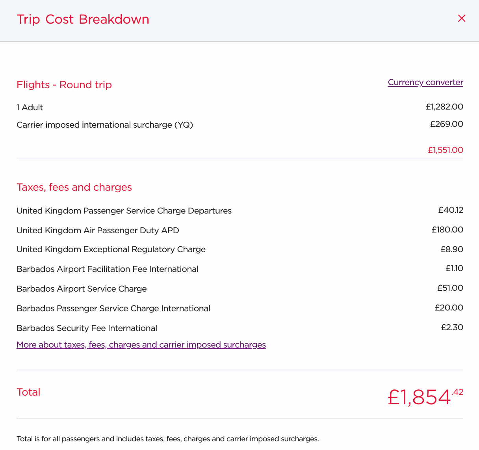The height and width of the screenshot is (450, 479).
Task: Click the £1,854.42 total price
Action: pyautogui.click(x=425, y=396)
